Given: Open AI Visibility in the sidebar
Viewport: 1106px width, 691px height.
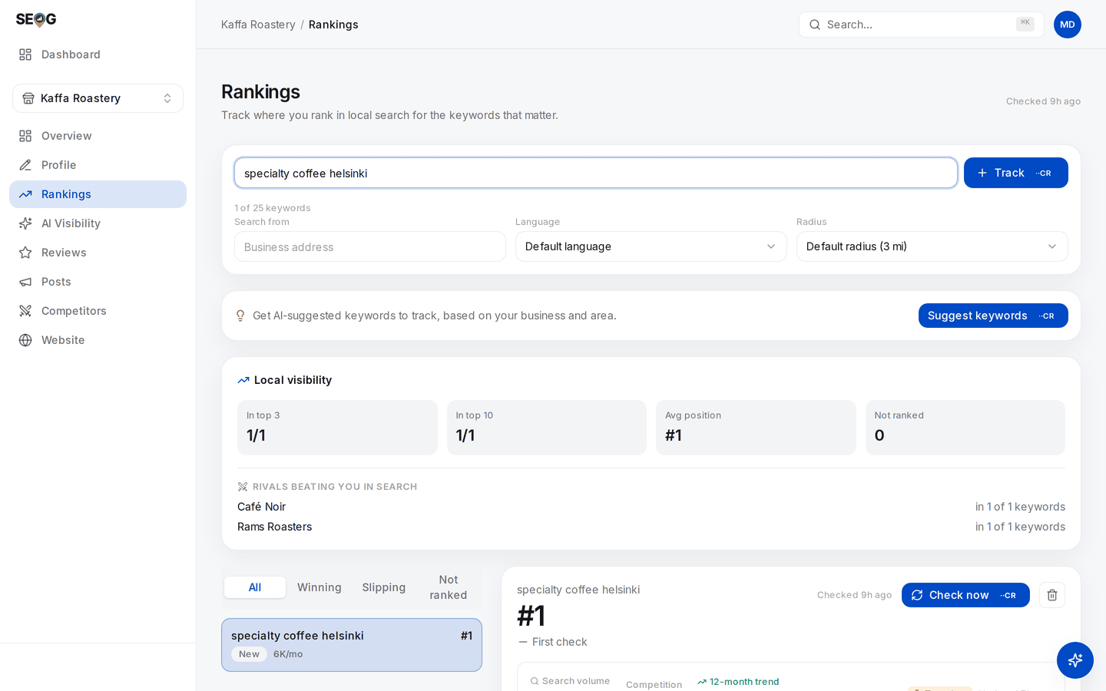Looking at the screenshot, I should (x=98, y=223).
